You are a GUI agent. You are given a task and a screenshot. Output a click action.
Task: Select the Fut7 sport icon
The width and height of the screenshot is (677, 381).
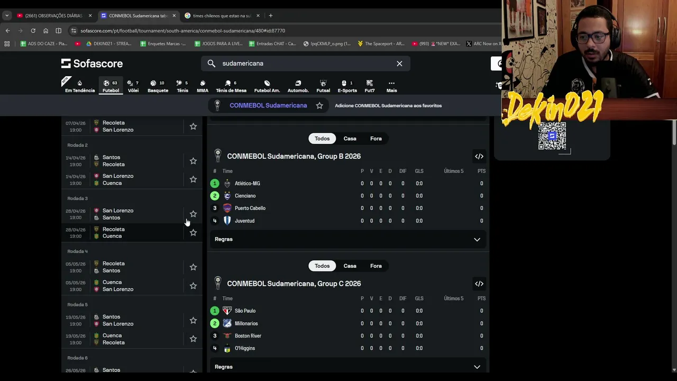370,86
